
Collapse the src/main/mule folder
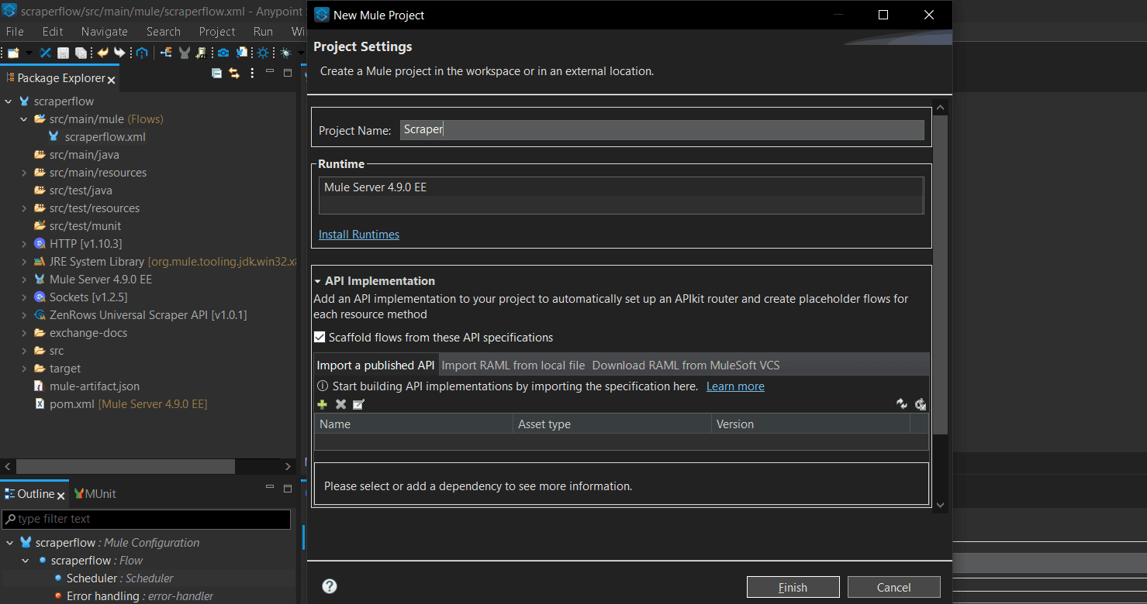(x=24, y=119)
